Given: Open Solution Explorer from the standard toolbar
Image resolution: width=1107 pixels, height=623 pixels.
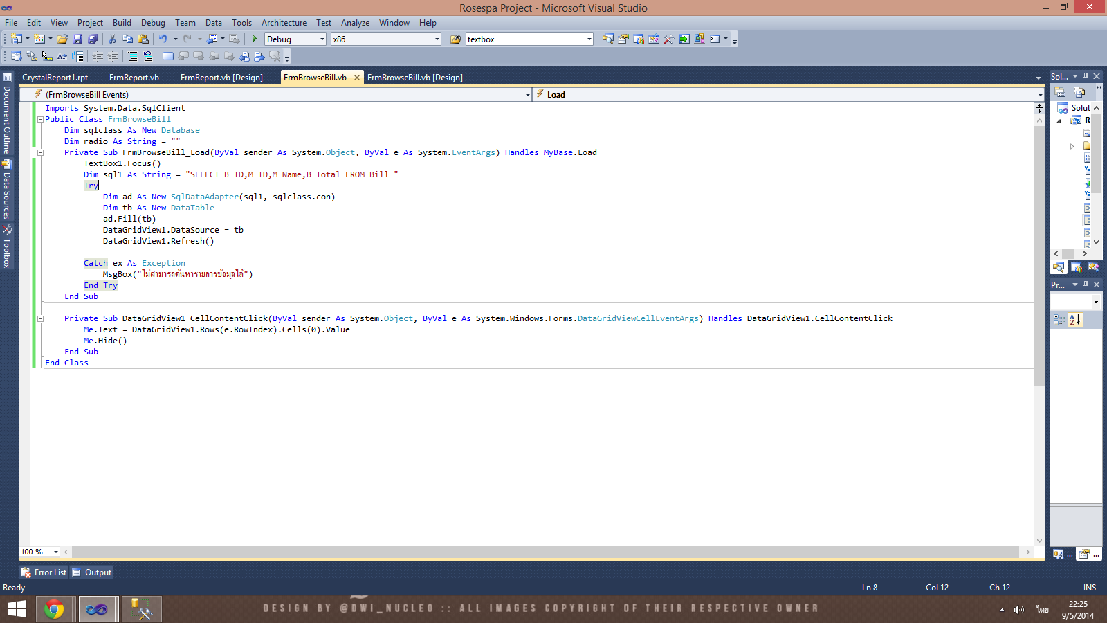Looking at the screenshot, I should pyautogui.click(x=608, y=39).
